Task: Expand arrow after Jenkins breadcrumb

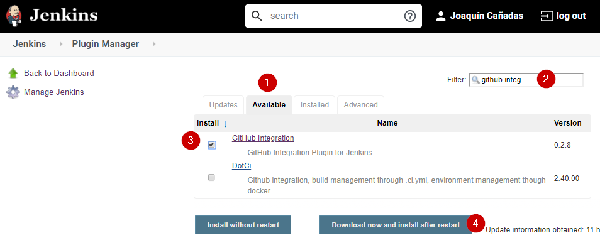Action: point(61,45)
